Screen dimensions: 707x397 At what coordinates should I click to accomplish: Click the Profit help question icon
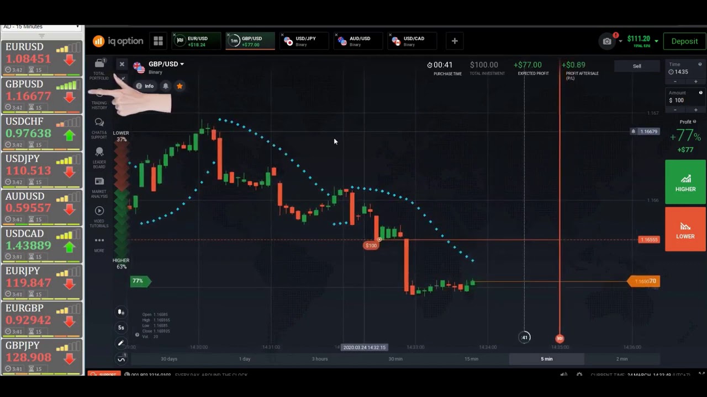pyautogui.click(x=694, y=122)
